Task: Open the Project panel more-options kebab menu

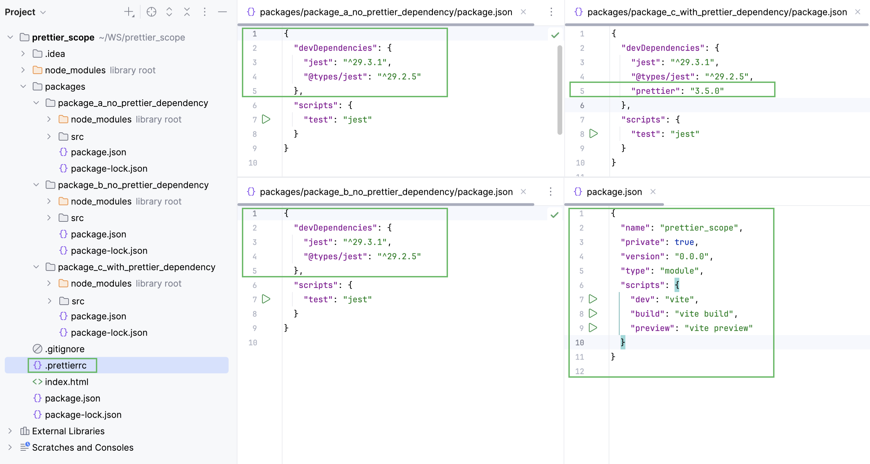Action: [205, 12]
